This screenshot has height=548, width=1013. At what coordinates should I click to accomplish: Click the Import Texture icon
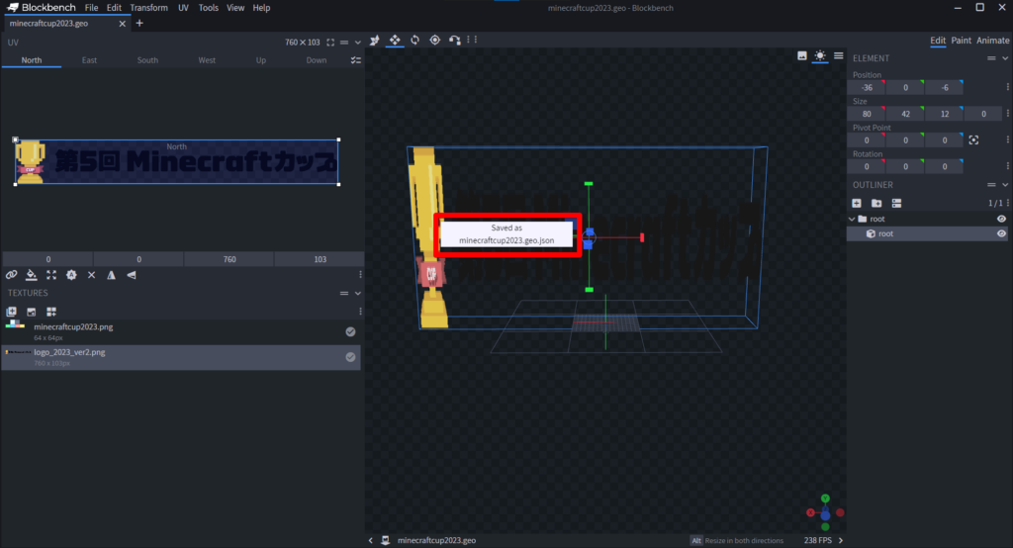point(12,312)
